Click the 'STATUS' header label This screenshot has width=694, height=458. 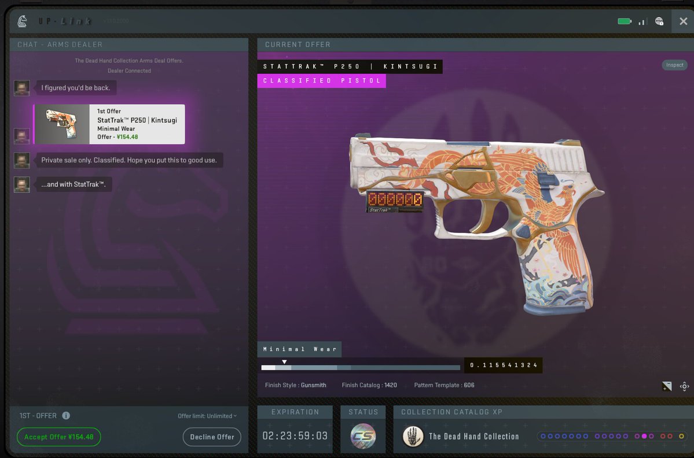pyautogui.click(x=363, y=412)
